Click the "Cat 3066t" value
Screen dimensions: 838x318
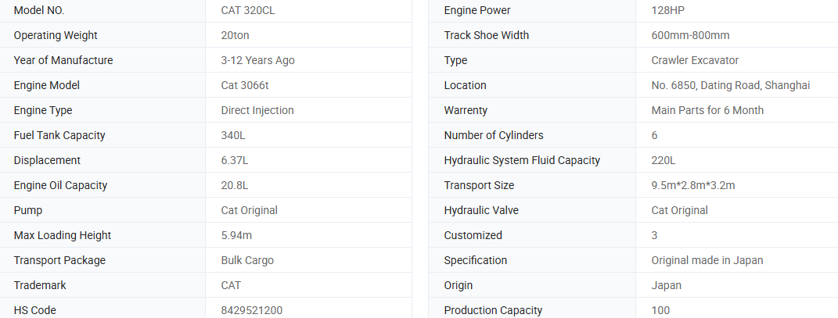click(x=246, y=85)
